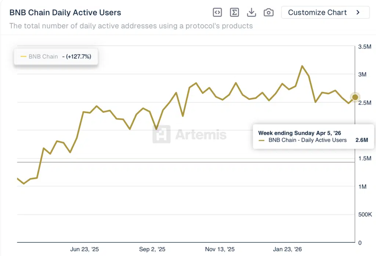
Task: Click the '(+127.7%)' percentage change value
Action: tap(79, 57)
